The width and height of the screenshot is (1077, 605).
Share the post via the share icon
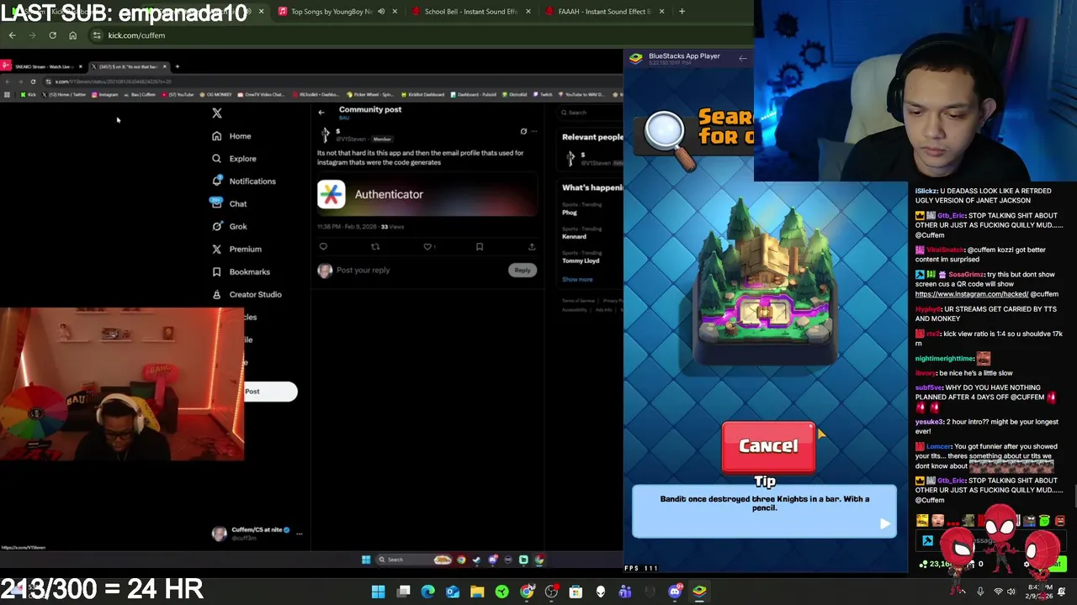point(532,247)
